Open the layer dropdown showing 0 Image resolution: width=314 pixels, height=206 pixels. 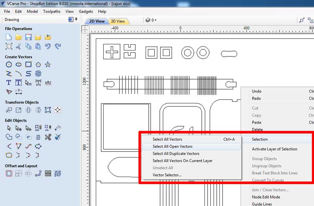click(x=151, y=20)
